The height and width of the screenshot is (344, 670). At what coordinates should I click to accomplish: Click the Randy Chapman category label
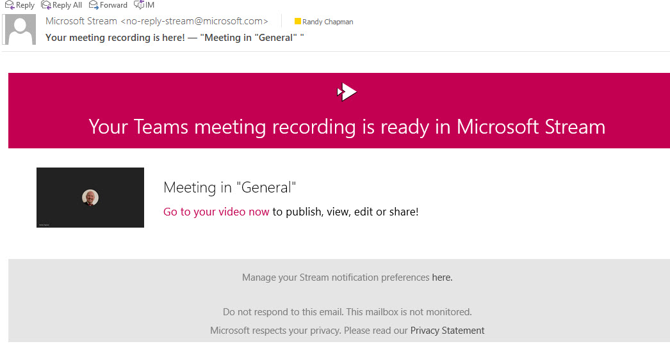coord(327,22)
